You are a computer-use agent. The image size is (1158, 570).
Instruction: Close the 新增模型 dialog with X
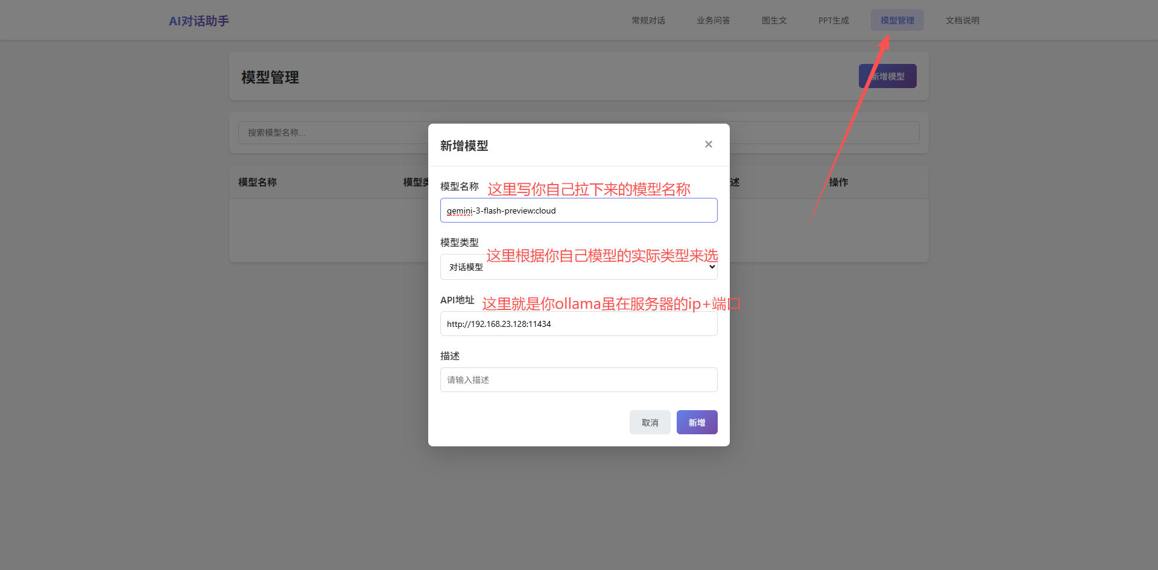709,144
